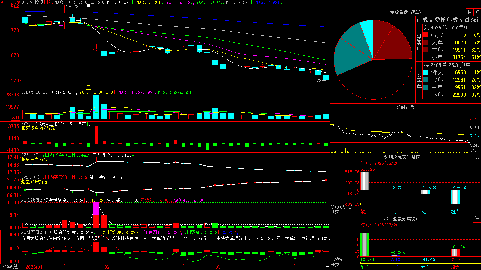The width and height of the screenshot is (481, 270).
Task: Open VOL(5,10,20) indicator parameters
Action: (35, 92)
